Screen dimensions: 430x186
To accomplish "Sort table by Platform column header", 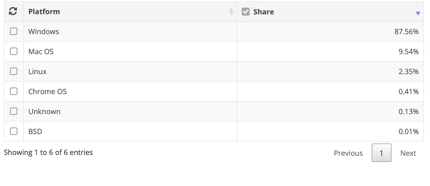I will (x=44, y=12).
